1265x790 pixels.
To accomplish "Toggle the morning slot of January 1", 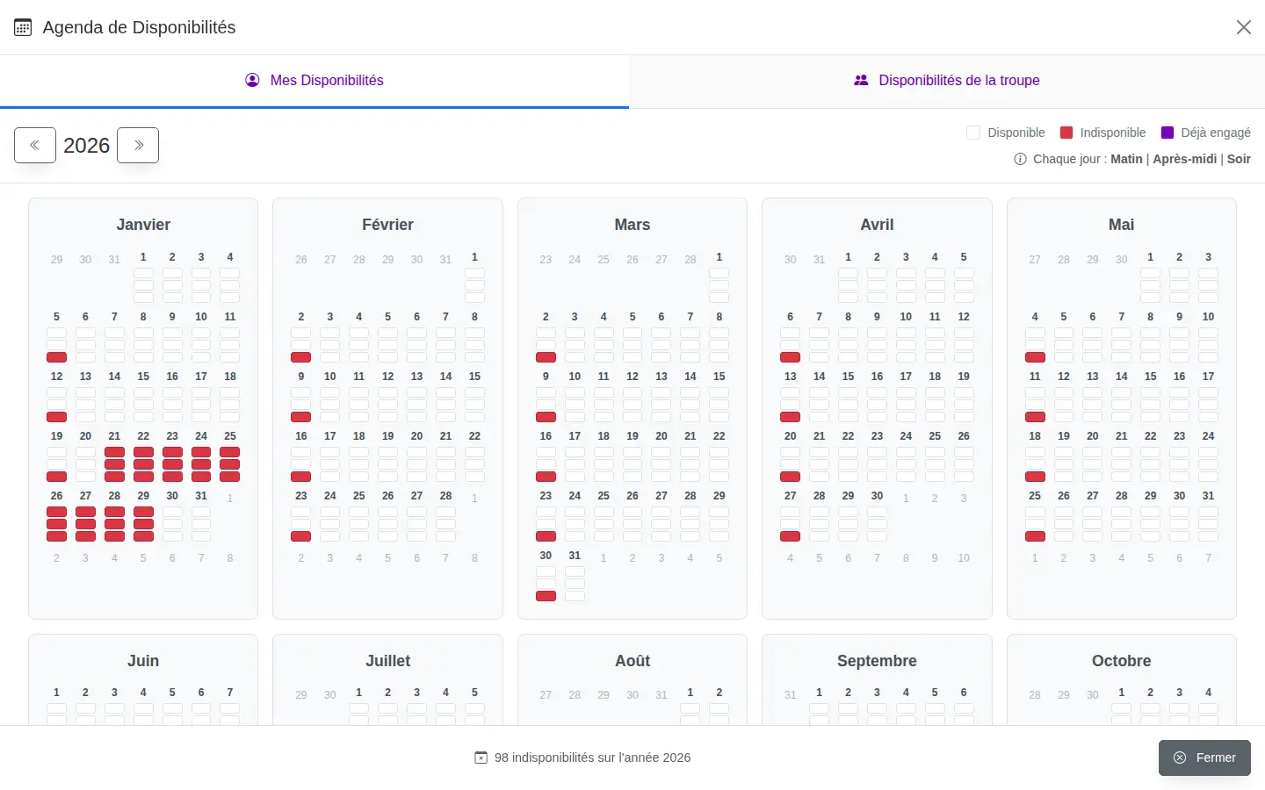I will (143, 273).
